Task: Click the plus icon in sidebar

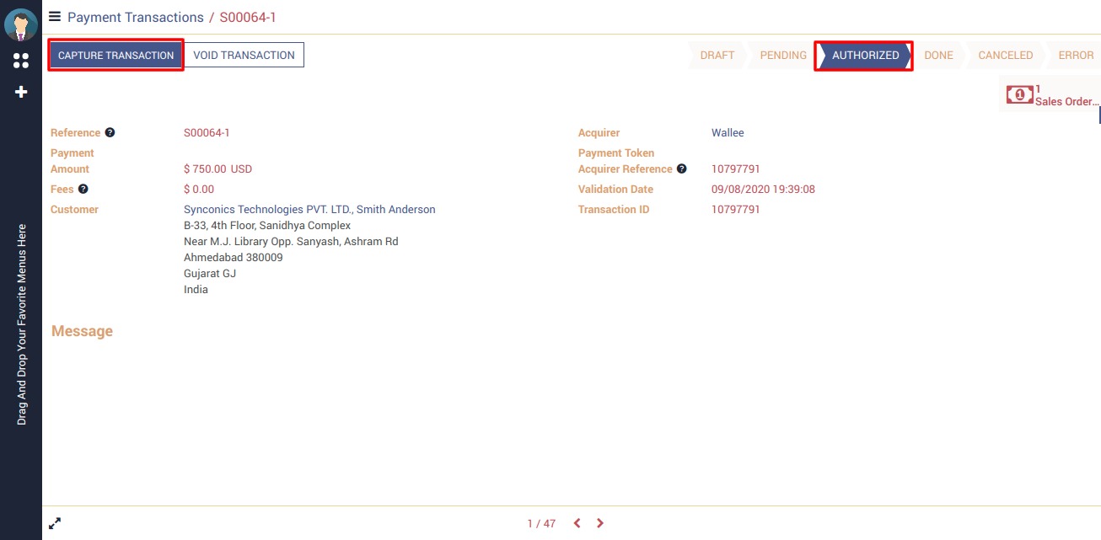Action: [21, 92]
